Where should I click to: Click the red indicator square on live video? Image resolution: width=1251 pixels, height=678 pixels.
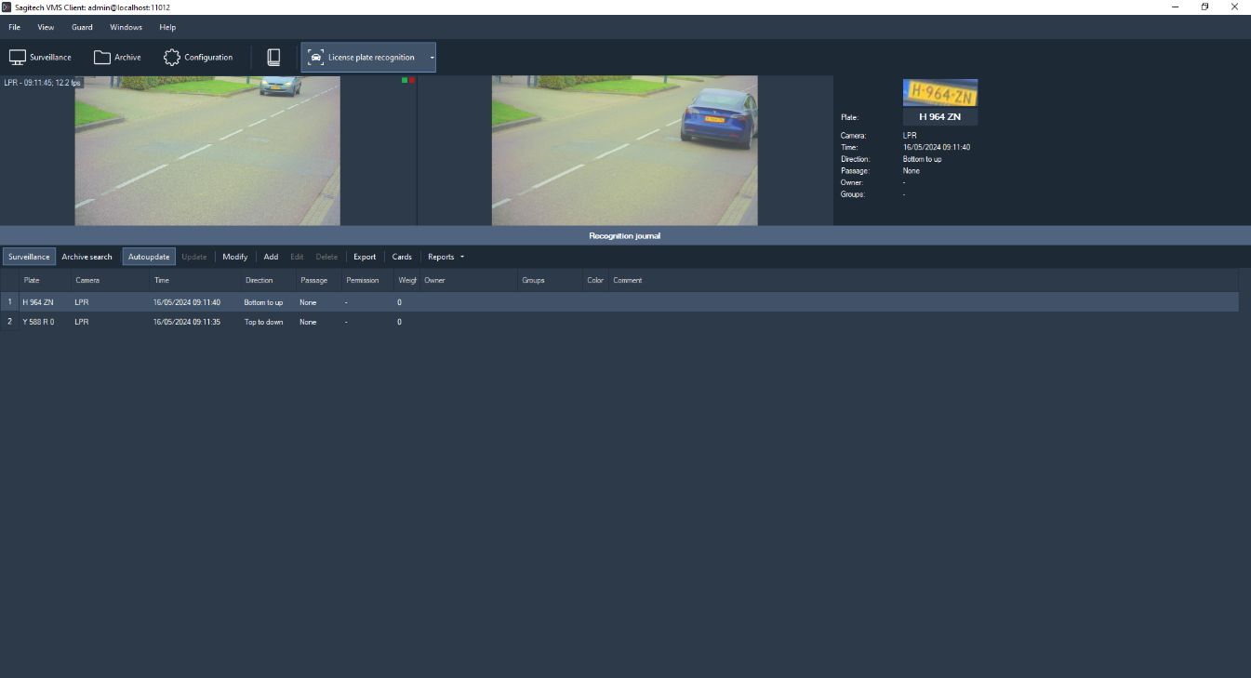tap(412, 81)
